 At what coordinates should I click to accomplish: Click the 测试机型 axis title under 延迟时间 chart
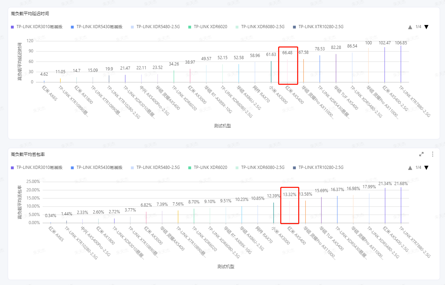tap(222, 126)
